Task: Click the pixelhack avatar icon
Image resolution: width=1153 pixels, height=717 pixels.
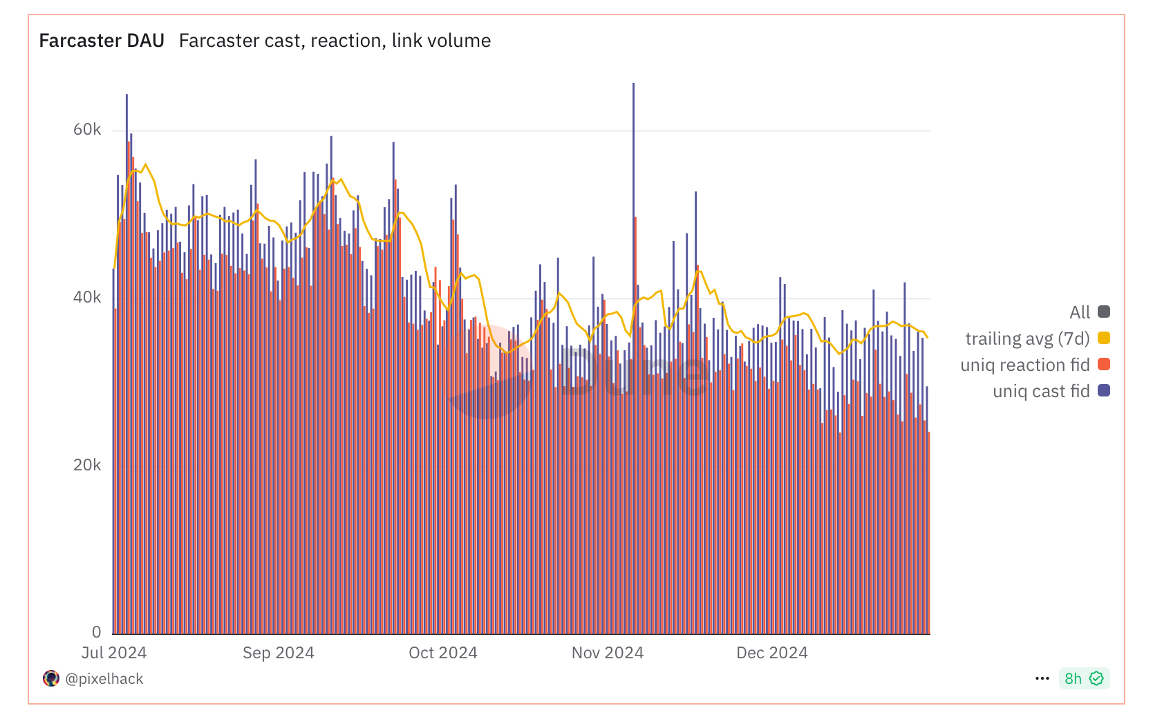Action: pyautogui.click(x=51, y=678)
